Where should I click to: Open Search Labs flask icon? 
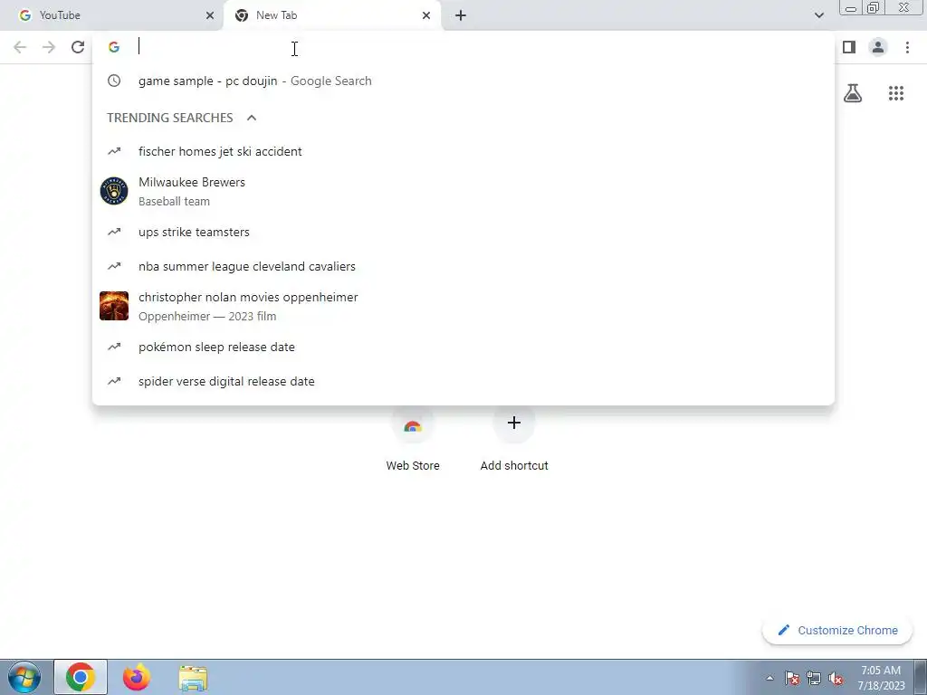coord(853,93)
